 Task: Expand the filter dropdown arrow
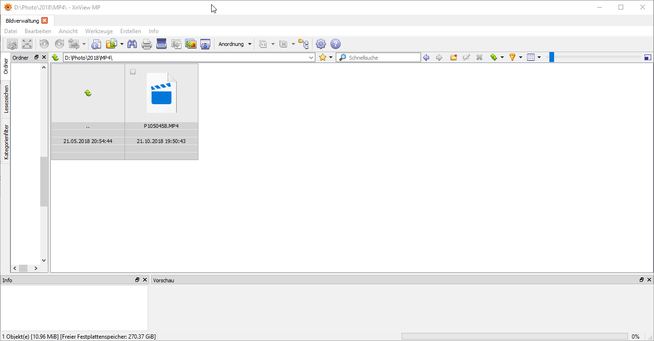coord(520,57)
